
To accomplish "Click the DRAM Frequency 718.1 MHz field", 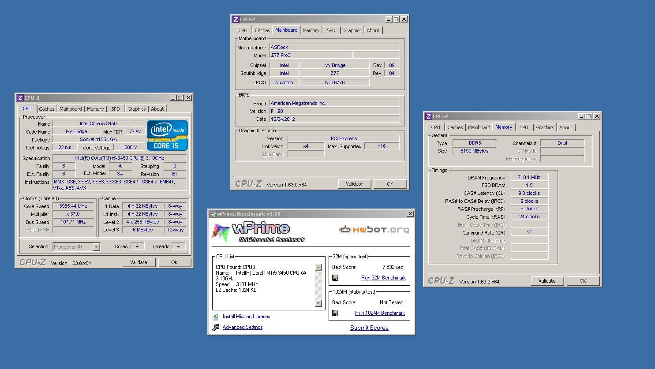I will (x=529, y=177).
